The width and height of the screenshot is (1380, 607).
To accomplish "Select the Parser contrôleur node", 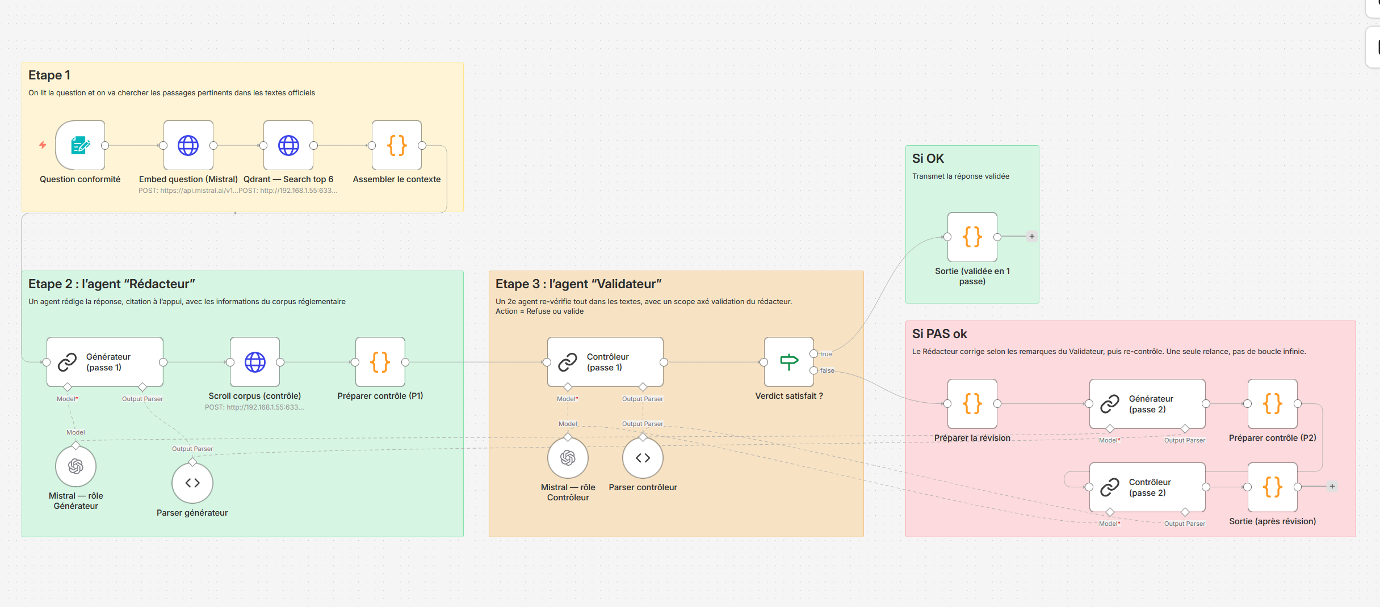I will [x=643, y=458].
